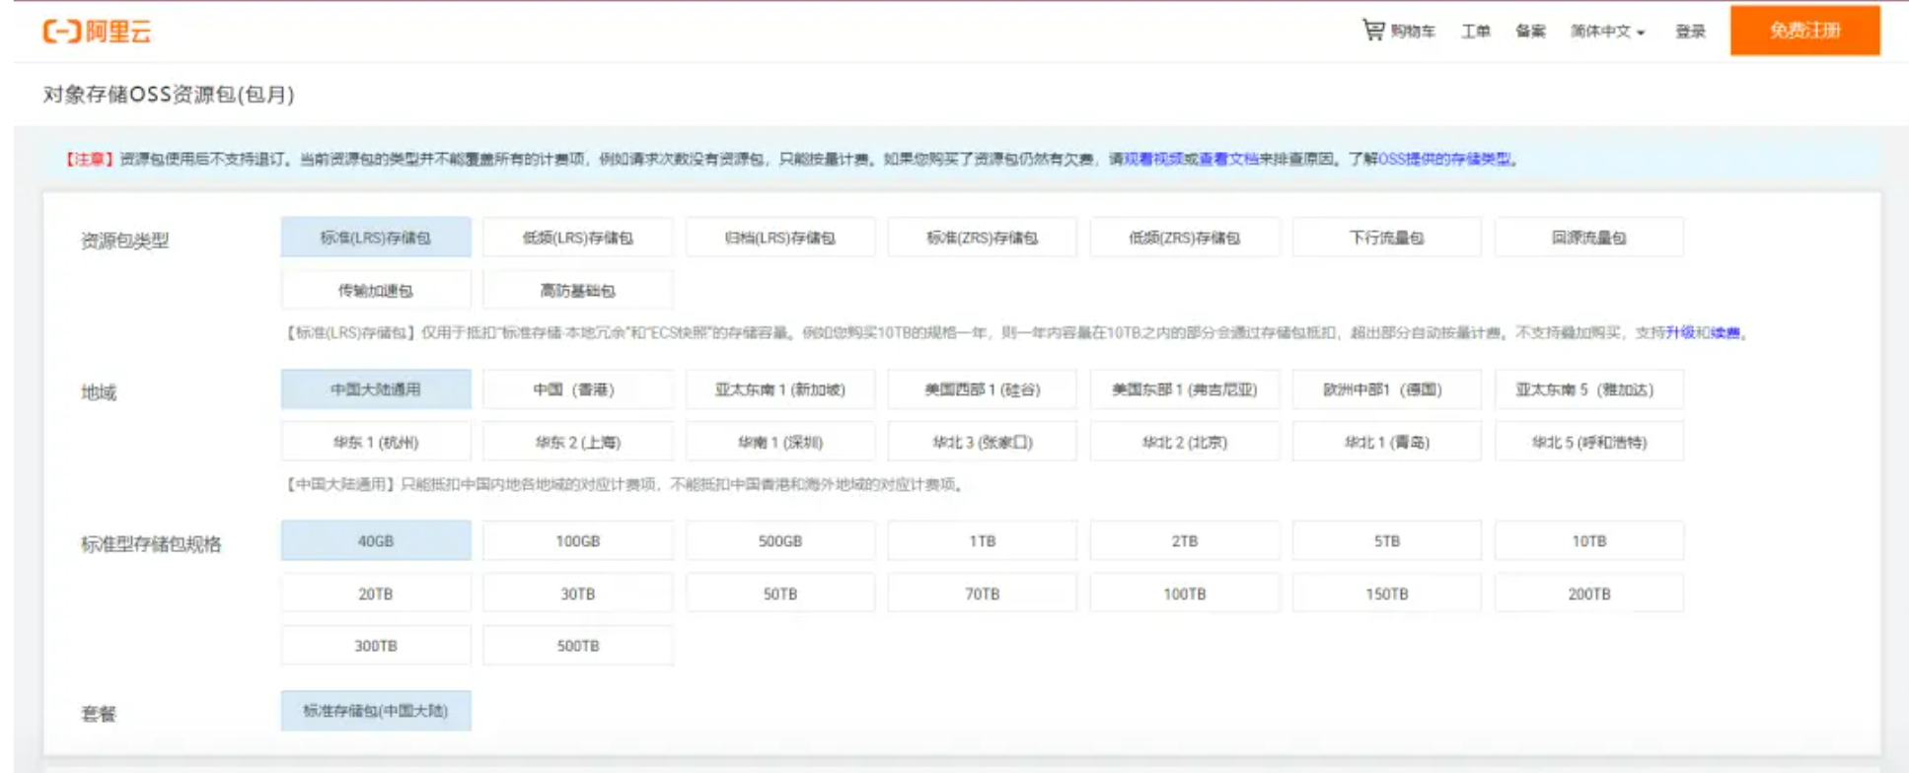Choose 亚太东南 1 (新加坡) region
The width and height of the screenshot is (1909, 773).
point(780,389)
